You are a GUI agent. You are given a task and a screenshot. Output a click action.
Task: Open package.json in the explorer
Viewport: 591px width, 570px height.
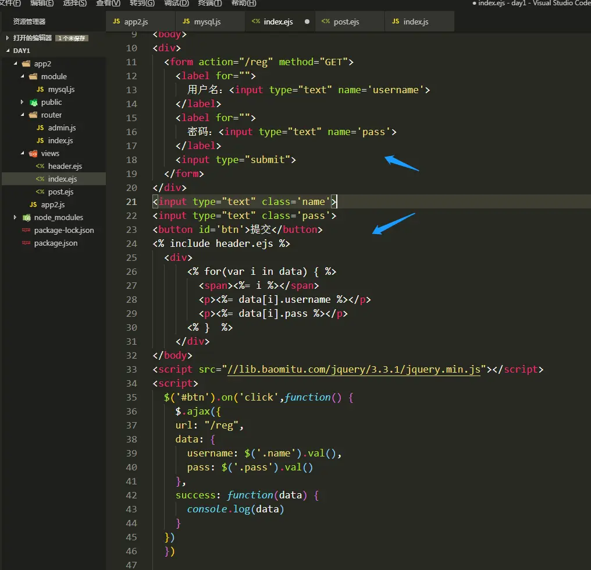56,243
